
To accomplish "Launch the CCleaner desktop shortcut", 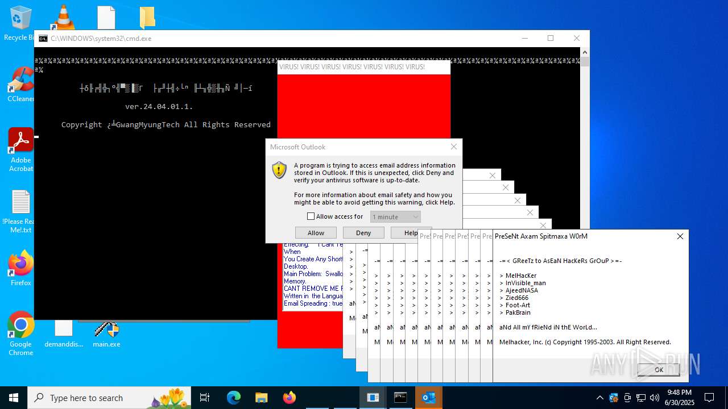I will coord(20,85).
